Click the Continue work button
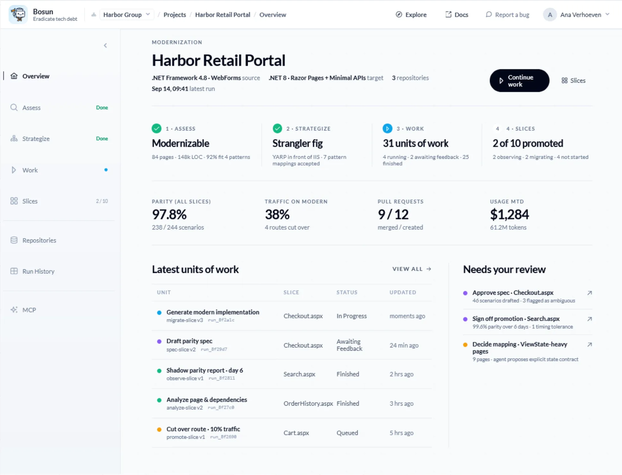622x475 pixels. (x=519, y=81)
